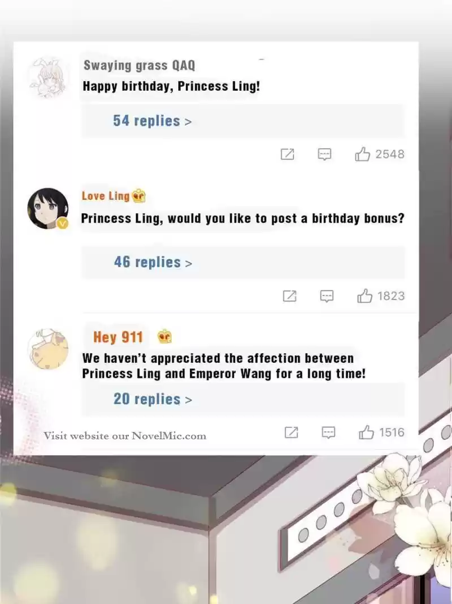
Task: Click the crown badge beside Love Ling
Action: 139,196
